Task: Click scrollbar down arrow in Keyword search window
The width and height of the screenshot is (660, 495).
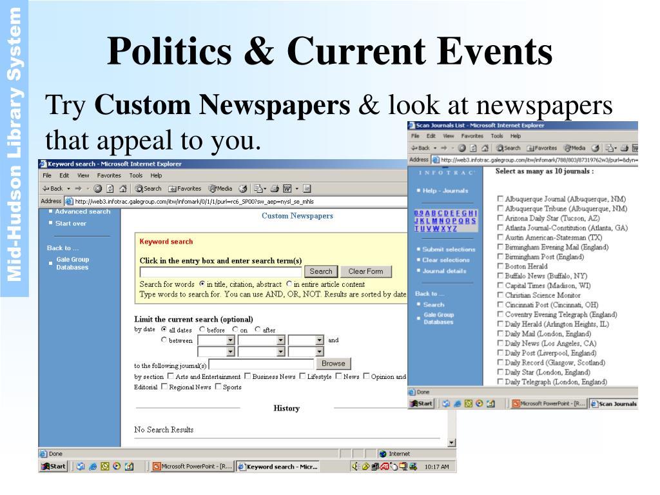Action: click(452, 442)
